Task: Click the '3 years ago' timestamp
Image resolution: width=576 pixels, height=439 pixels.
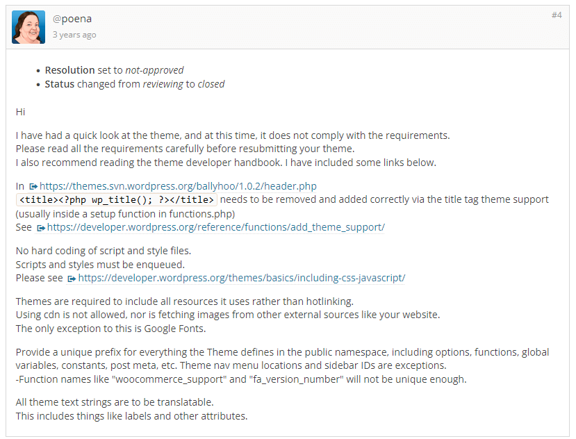Action: pos(74,35)
